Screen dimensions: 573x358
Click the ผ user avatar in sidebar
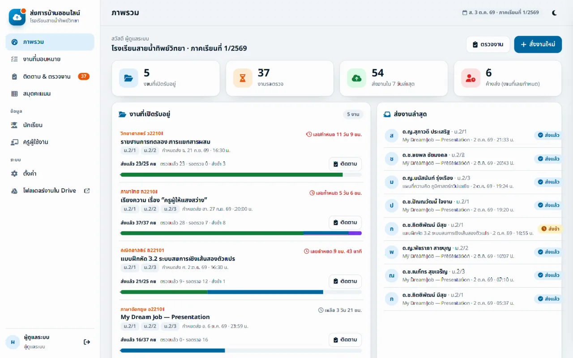pyautogui.click(x=13, y=342)
